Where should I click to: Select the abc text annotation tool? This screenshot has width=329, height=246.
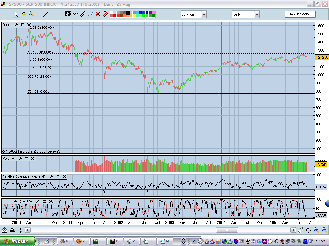tap(76, 14)
